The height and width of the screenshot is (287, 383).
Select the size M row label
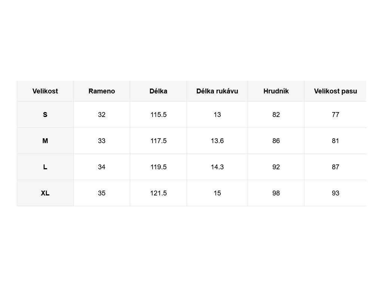45,141
